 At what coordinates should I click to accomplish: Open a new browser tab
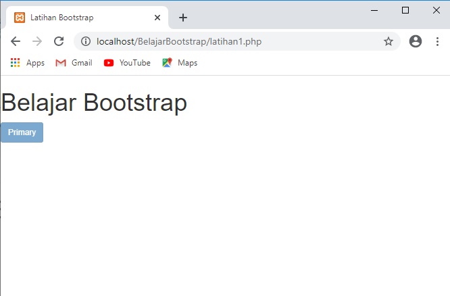[x=183, y=18]
